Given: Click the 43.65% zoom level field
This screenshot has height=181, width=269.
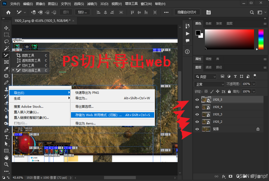Looking at the screenshot, I should click(x=18, y=178).
